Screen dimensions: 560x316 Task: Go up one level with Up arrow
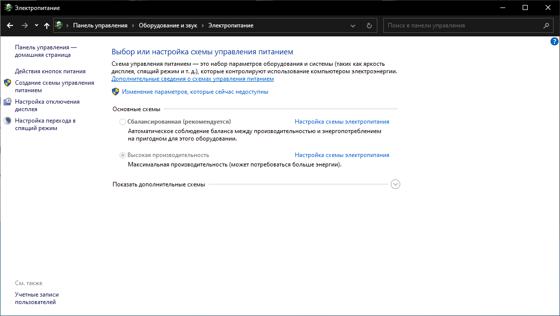click(47, 25)
